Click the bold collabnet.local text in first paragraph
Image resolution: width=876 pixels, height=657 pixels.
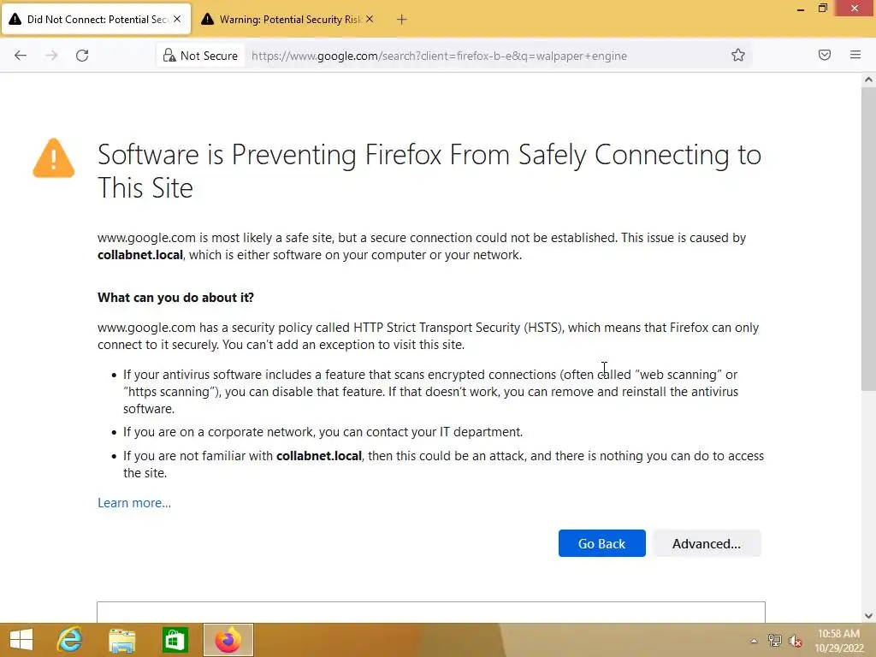coord(140,255)
